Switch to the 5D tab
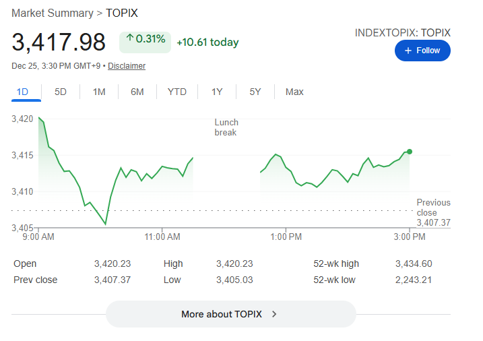The width and height of the screenshot is (483, 341). (x=61, y=92)
